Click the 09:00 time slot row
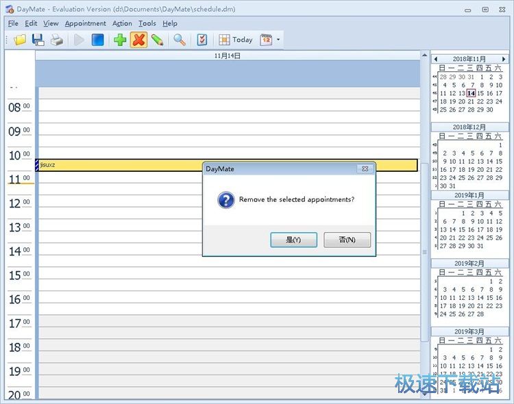The height and width of the screenshot is (404, 514). pos(229,129)
